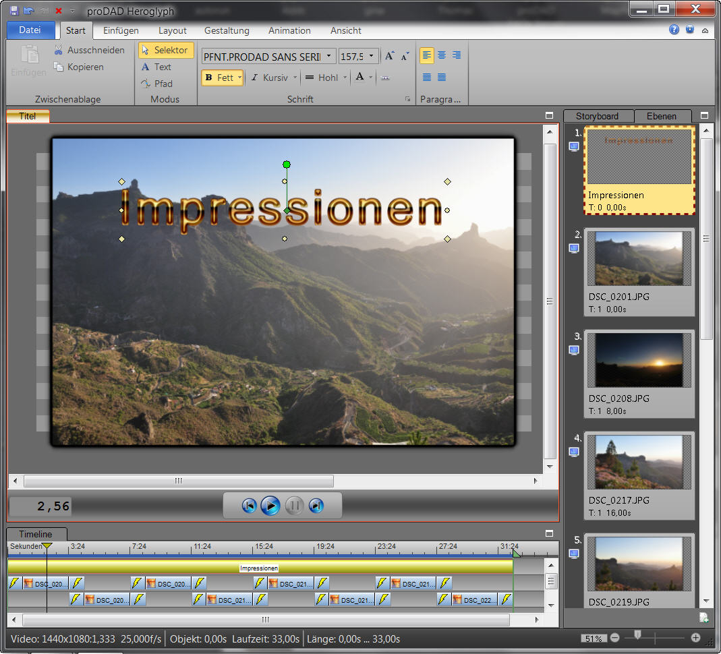Increase font size with the large A icon

click(x=390, y=57)
